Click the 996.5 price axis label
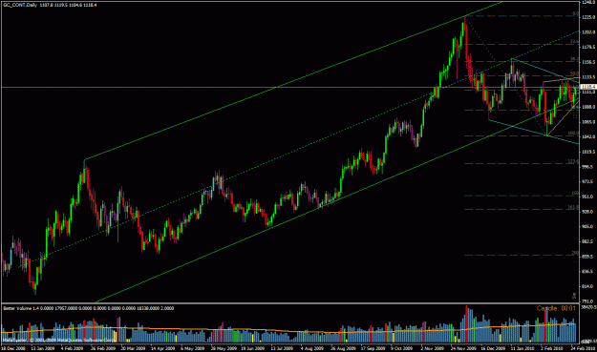This screenshot has width=597, height=352. (x=588, y=167)
